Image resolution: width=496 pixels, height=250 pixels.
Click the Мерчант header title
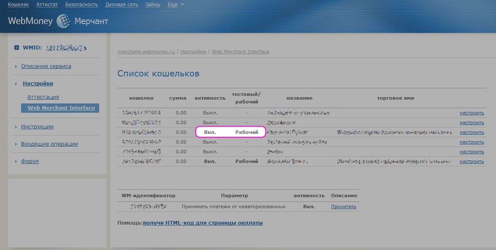[92, 22]
